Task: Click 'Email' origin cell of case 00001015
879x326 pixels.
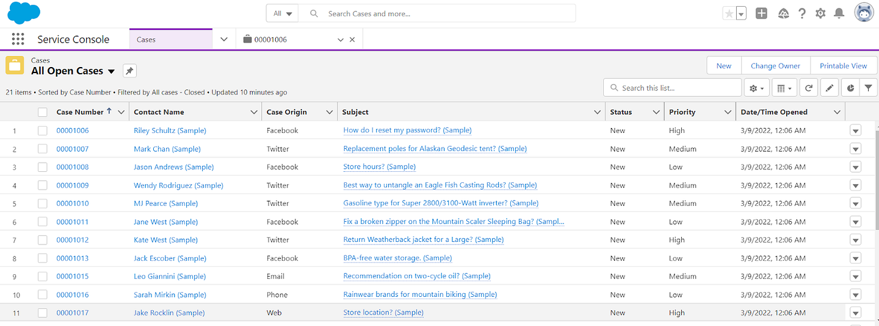Action: pyautogui.click(x=276, y=277)
